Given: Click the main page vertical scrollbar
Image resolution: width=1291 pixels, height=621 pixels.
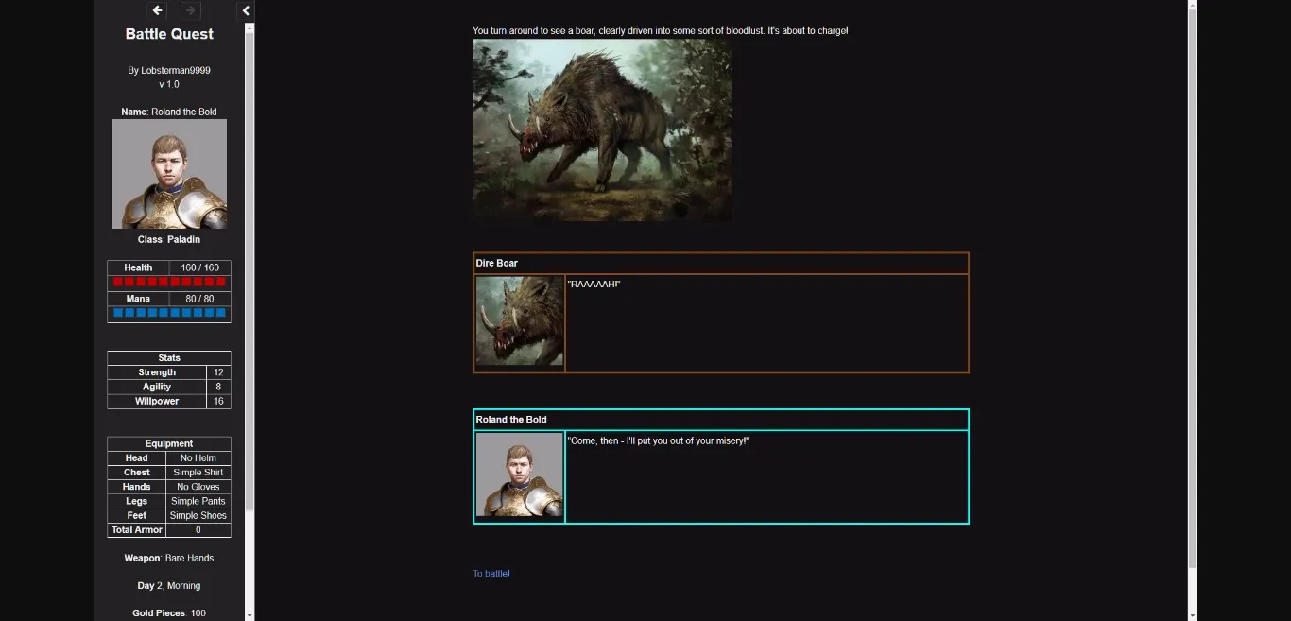Looking at the screenshot, I should point(1192,284).
